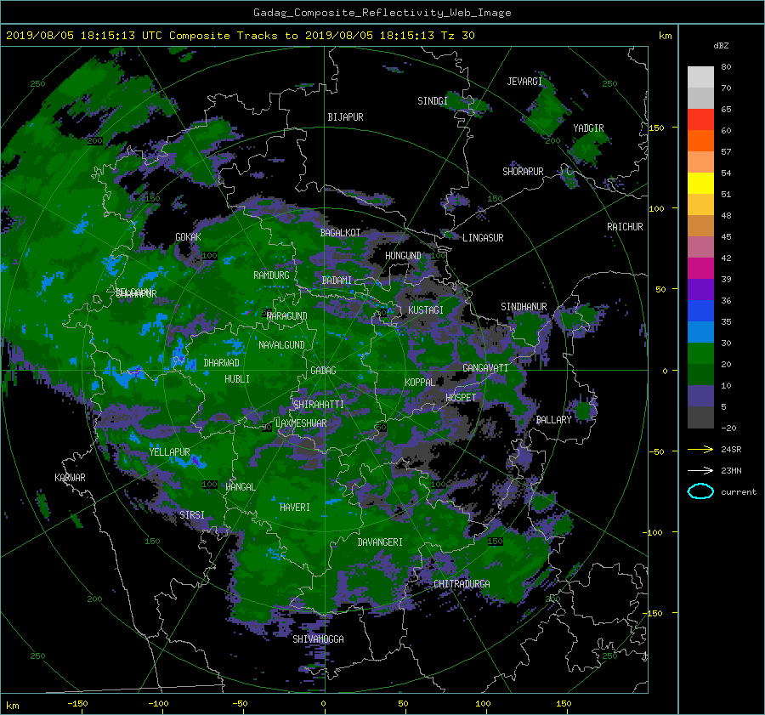Click the HUBLI city label
The width and height of the screenshot is (765, 715).
[237, 379]
